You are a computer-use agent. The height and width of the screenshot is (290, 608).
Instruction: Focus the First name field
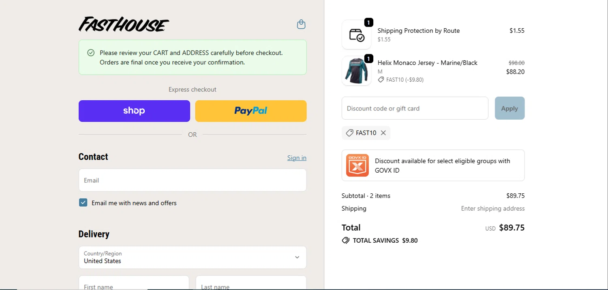pyautogui.click(x=134, y=283)
